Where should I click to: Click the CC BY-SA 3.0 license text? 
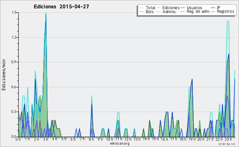tap(227, 144)
